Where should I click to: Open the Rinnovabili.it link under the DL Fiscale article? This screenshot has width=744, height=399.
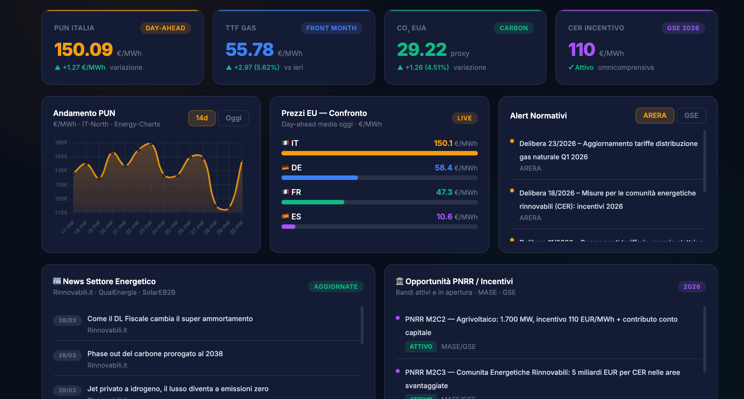point(107,330)
